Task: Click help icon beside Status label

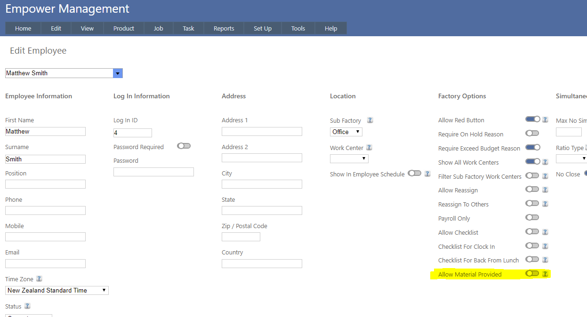Action: coord(27,306)
